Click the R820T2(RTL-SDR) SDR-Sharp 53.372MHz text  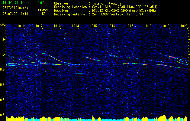click(124, 11)
